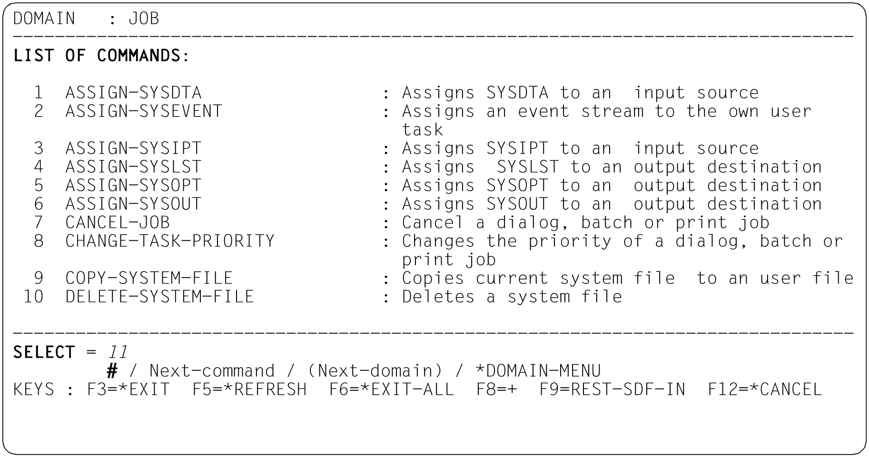Select the ASSIGN-SYSEVENT command entry
Image resolution: width=869 pixels, height=457 pixels.
click(x=144, y=111)
